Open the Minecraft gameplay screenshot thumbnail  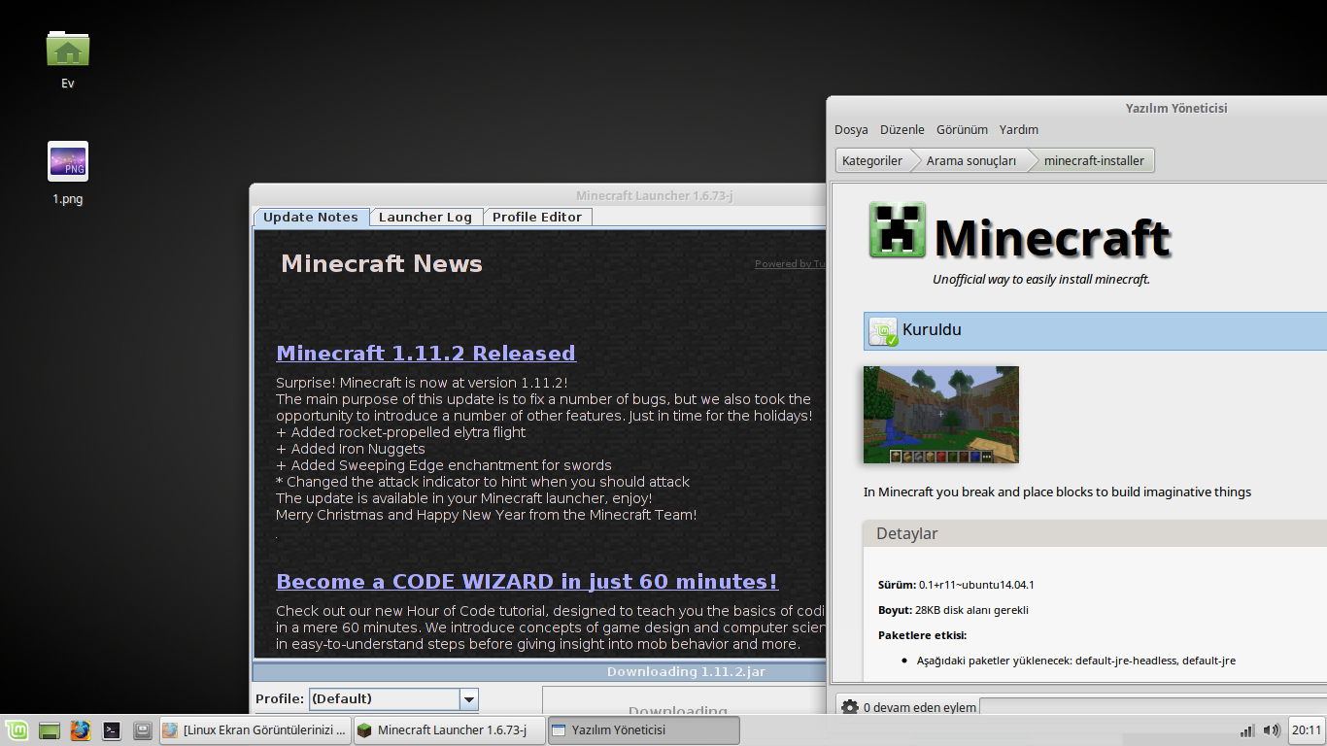[941, 415]
